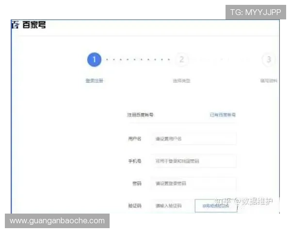This screenshot has width=291, height=233.
Task: Click the 选择类型 step label
Action: click(x=182, y=81)
